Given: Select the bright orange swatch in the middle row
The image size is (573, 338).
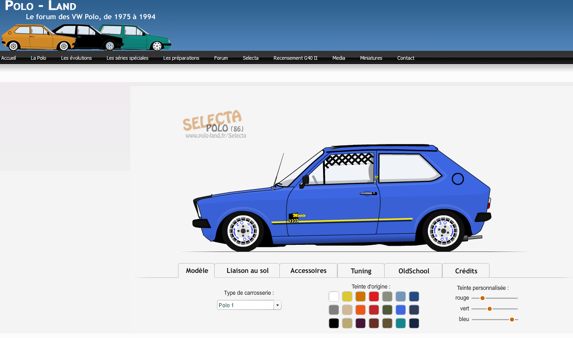Looking at the screenshot, I should pos(361,310).
